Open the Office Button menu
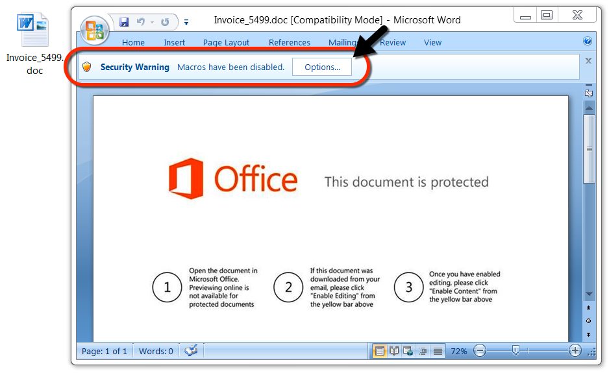 pyautogui.click(x=94, y=30)
